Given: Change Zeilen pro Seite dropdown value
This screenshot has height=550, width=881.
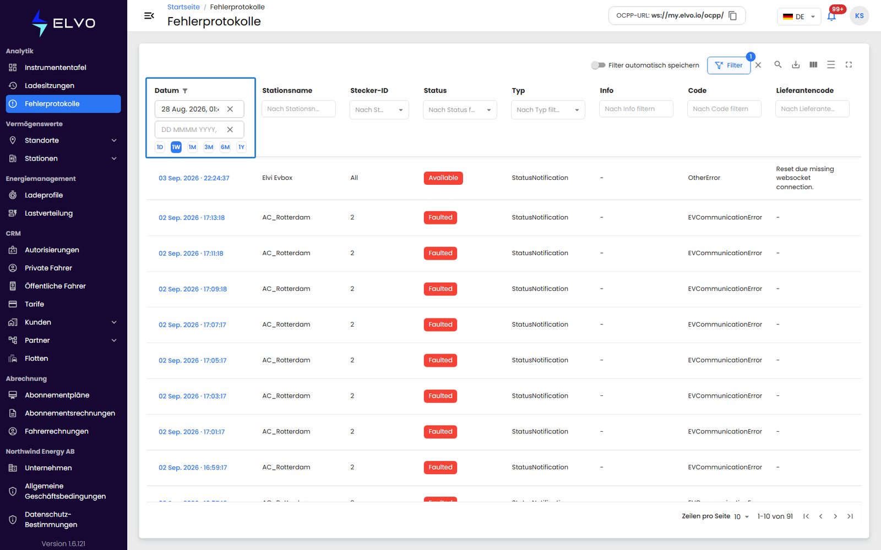Looking at the screenshot, I should (741, 516).
